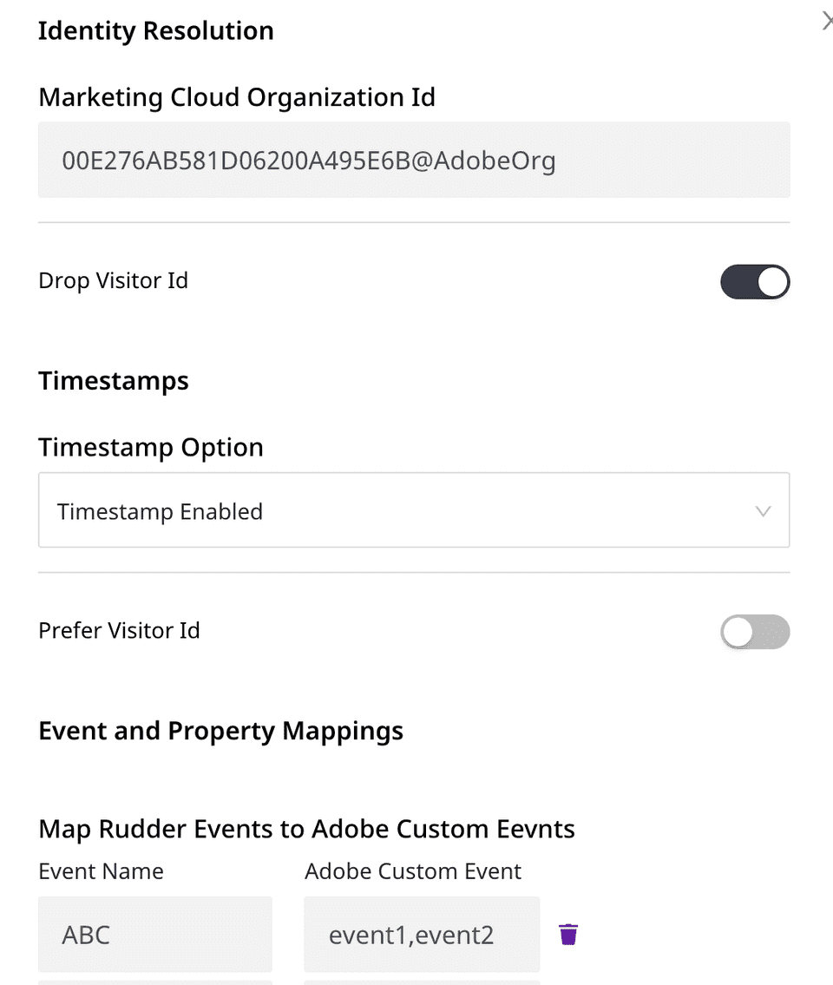Click the Timestamp Option label
Viewport: 833px width, 985px height.
tap(151, 448)
